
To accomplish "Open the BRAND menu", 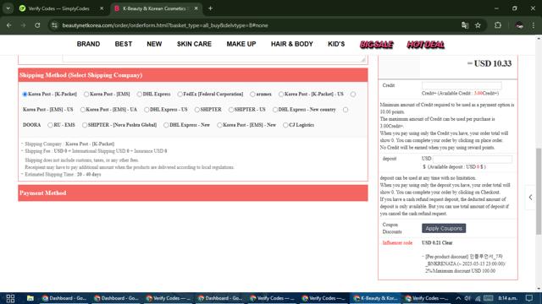I will tap(88, 44).
